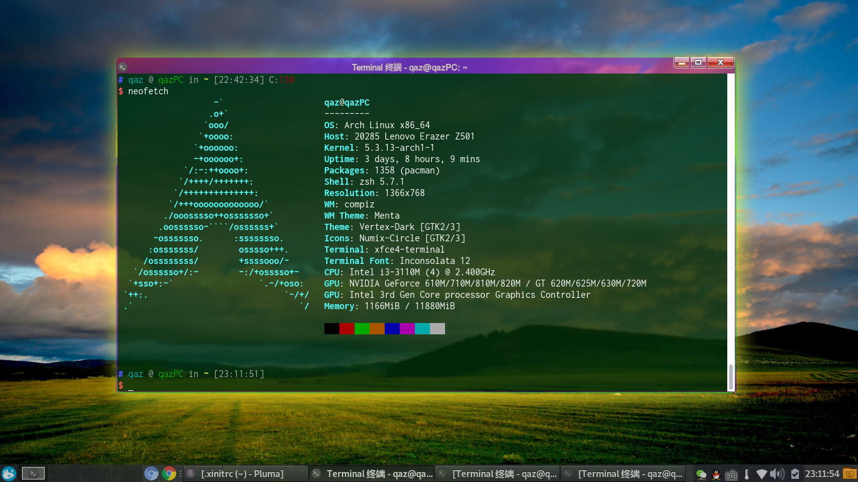
Task: Click the 'Memory: 1166MiB / 11880MiB' line
Action: click(390, 306)
